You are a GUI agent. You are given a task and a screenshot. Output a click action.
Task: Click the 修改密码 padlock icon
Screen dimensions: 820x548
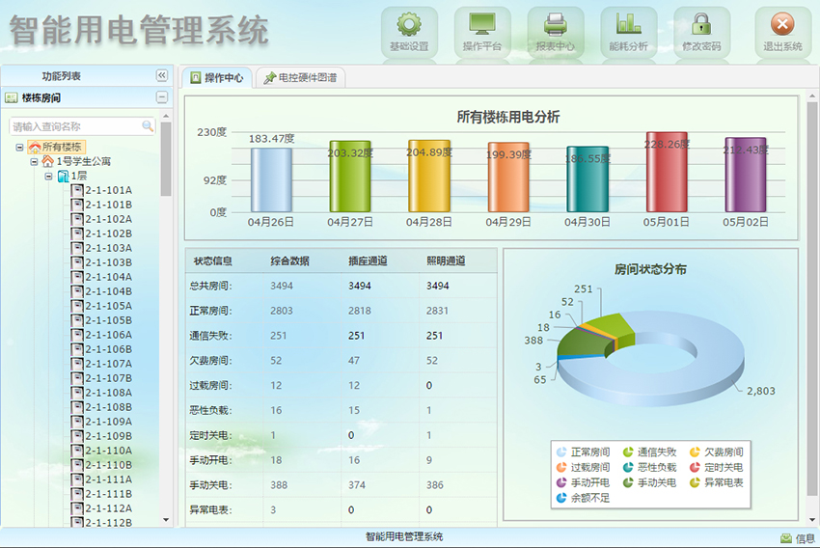pyautogui.click(x=701, y=26)
